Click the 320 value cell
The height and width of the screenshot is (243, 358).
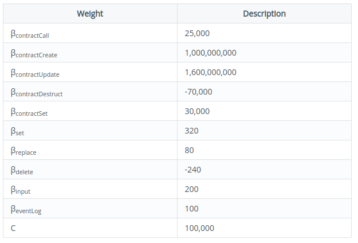pos(192,131)
